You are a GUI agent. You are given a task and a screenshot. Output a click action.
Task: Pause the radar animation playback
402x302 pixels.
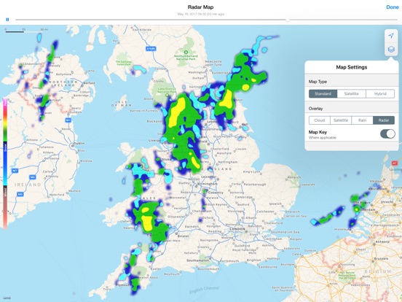7,20
